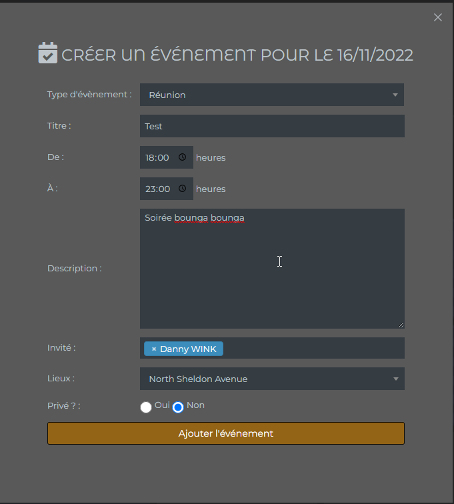
Task: Click the Invité label
Action: point(61,348)
